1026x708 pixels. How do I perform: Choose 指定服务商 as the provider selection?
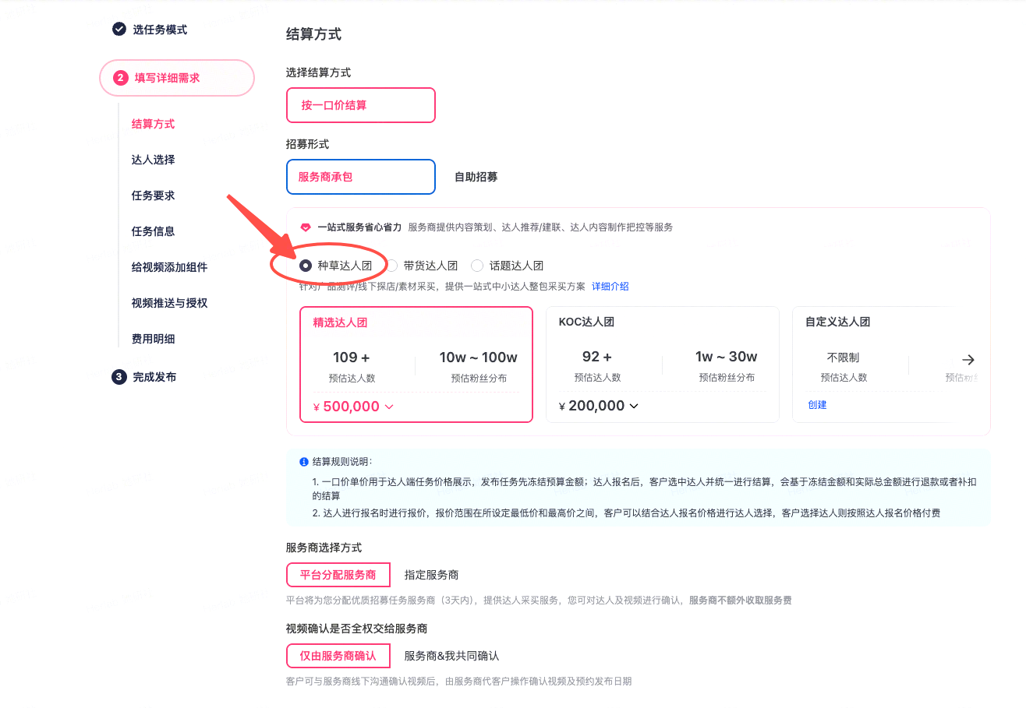[431, 575]
